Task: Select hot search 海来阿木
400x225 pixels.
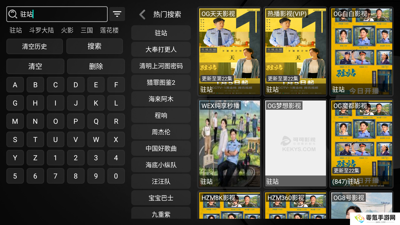Action: tap(161, 99)
